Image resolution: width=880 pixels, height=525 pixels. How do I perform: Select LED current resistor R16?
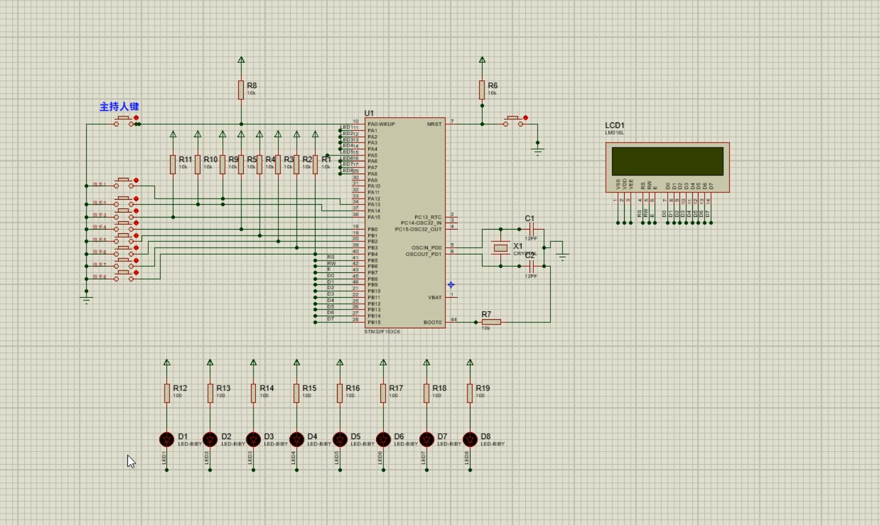point(340,393)
